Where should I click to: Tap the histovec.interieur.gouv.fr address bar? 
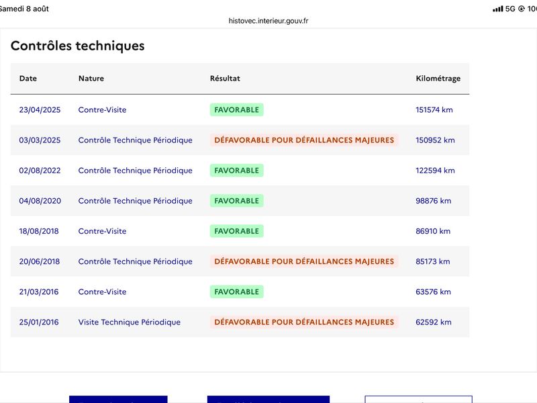pyautogui.click(x=268, y=21)
